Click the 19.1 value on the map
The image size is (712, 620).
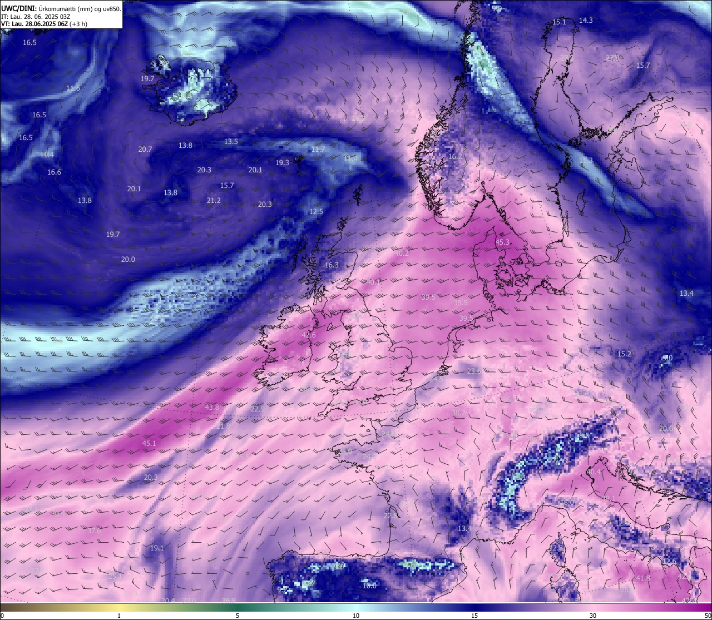(157, 548)
